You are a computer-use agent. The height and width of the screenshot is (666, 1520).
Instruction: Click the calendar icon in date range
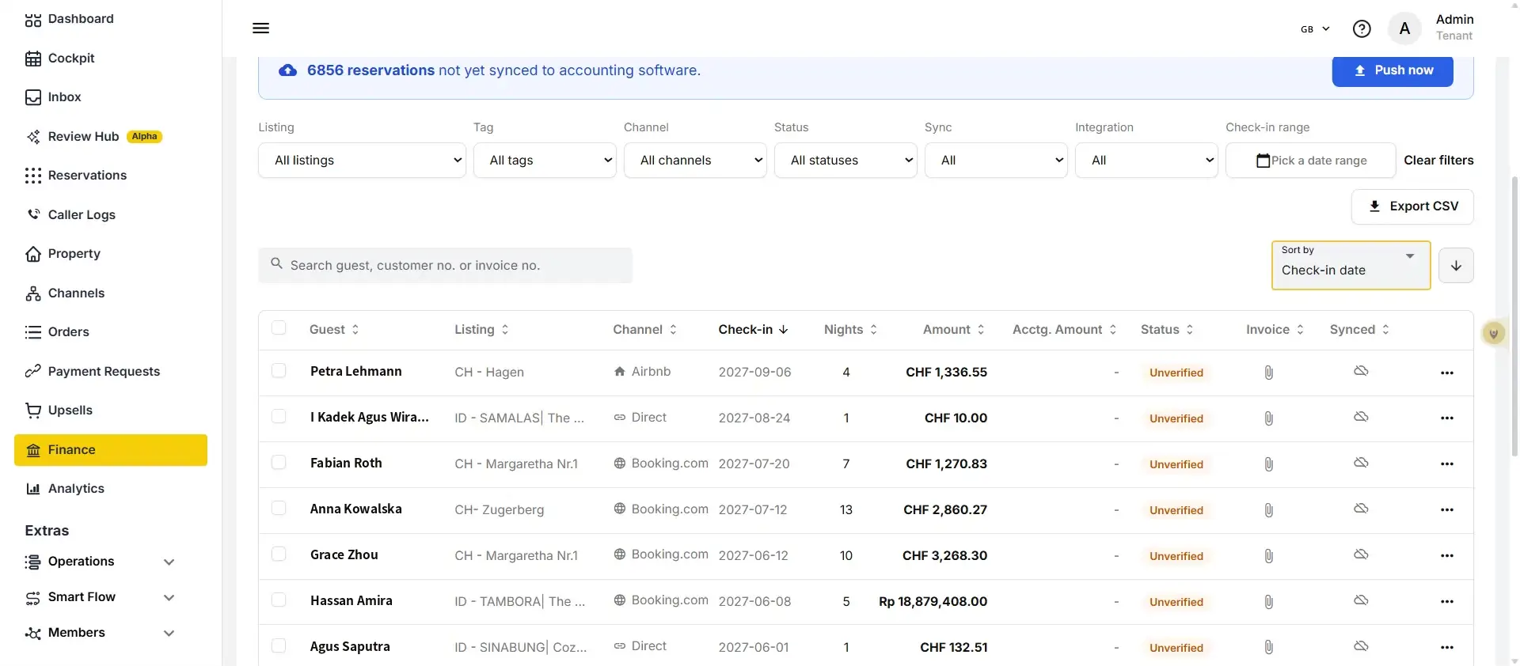click(x=1263, y=161)
